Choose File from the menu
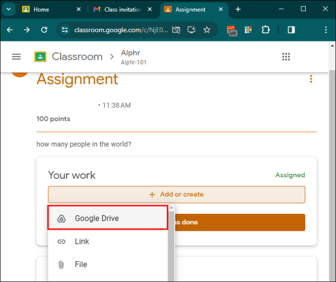The image size is (336, 282). pos(108,264)
